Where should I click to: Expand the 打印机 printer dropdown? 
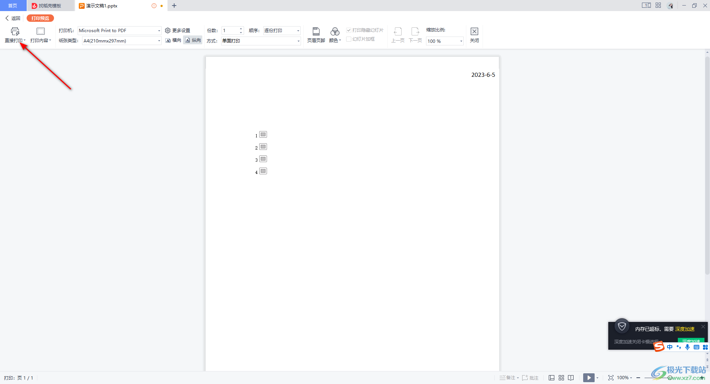(159, 31)
